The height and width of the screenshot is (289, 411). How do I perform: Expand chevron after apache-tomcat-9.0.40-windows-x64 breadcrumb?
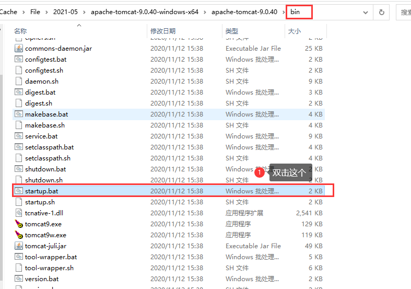coord(205,12)
